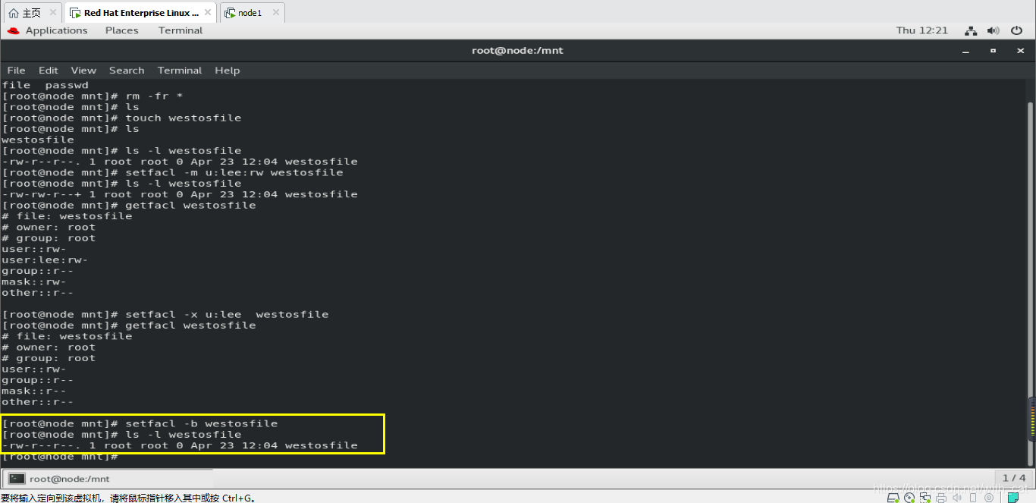
Task: Click the printer status icon
Action: [x=941, y=498]
